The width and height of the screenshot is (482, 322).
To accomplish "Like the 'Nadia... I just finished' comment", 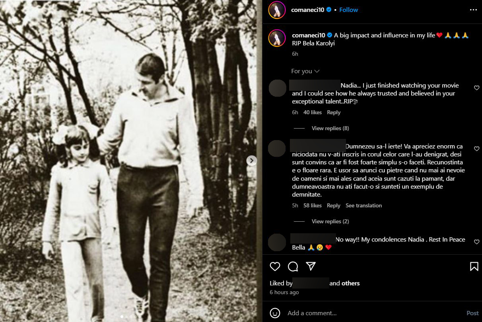I will pyautogui.click(x=476, y=88).
